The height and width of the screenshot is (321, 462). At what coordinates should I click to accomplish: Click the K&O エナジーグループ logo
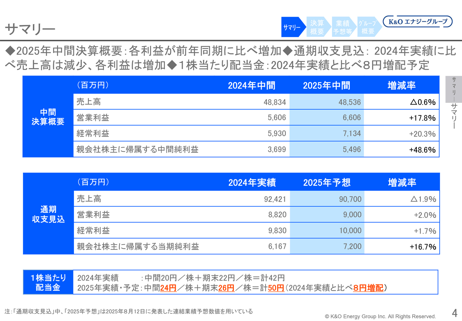(418, 21)
